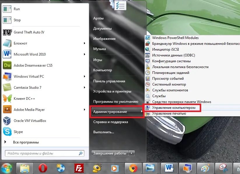
Task: Open Paint palette icon in taskbar
Action: coord(205,168)
